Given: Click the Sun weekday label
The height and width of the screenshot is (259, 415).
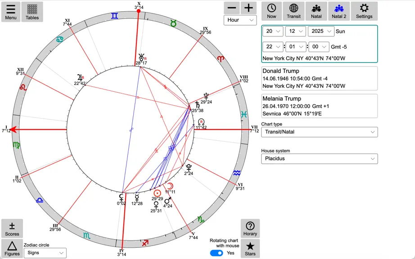Looking at the screenshot, I should tap(340, 31).
